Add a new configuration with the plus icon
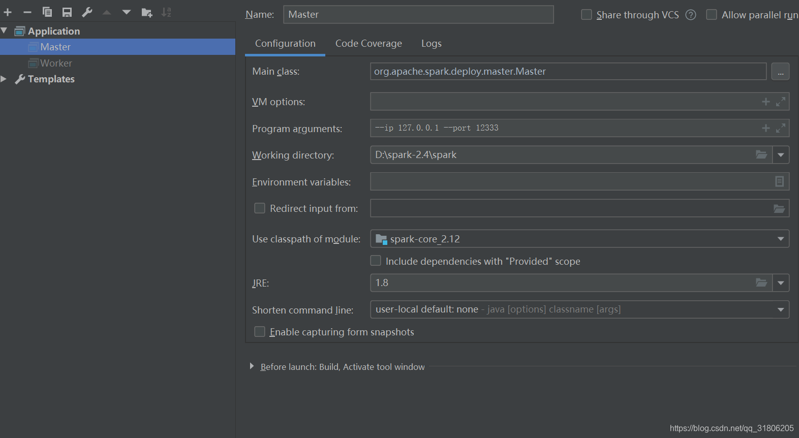The height and width of the screenshot is (438, 799). (8, 12)
